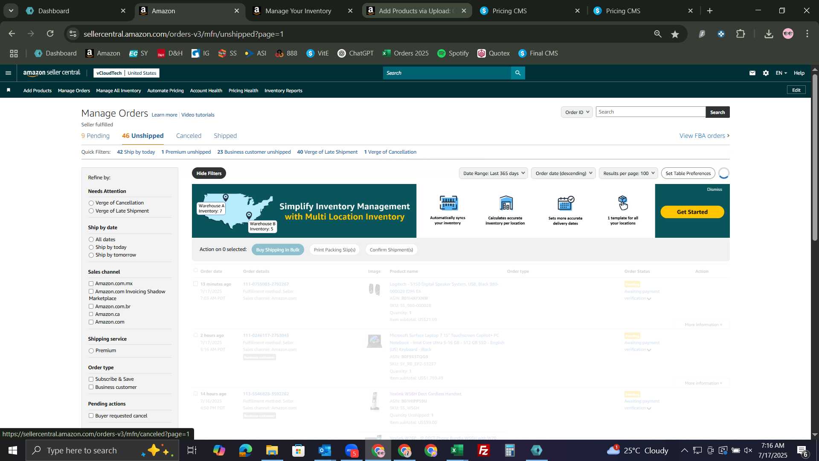Open Excel from the taskbar

click(x=457, y=450)
